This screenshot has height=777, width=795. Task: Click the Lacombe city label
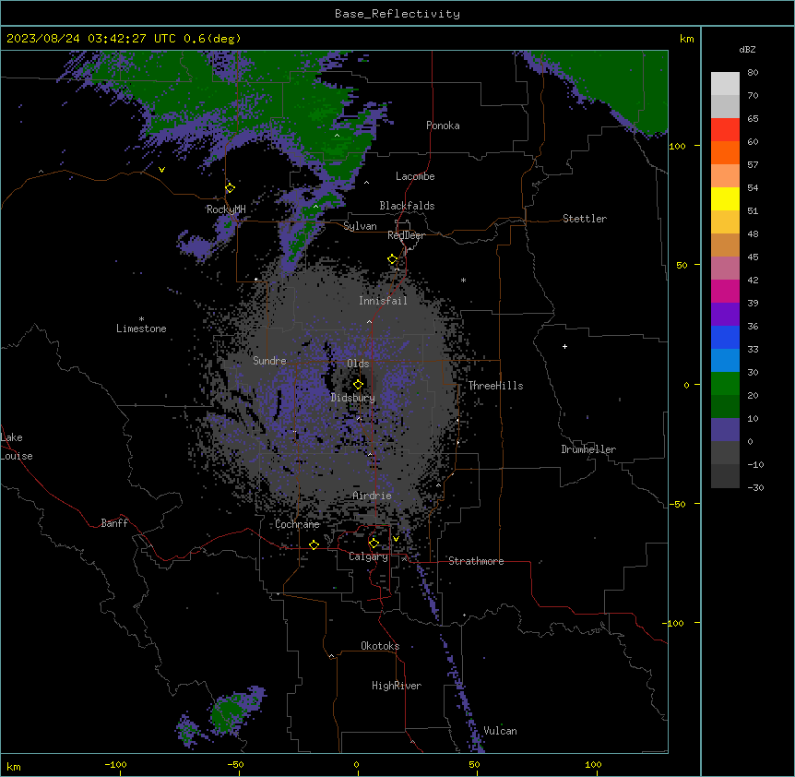415,176
